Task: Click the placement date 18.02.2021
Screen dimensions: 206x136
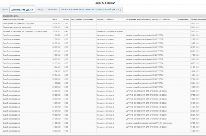Action: pyautogui.click(x=195, y=43)
